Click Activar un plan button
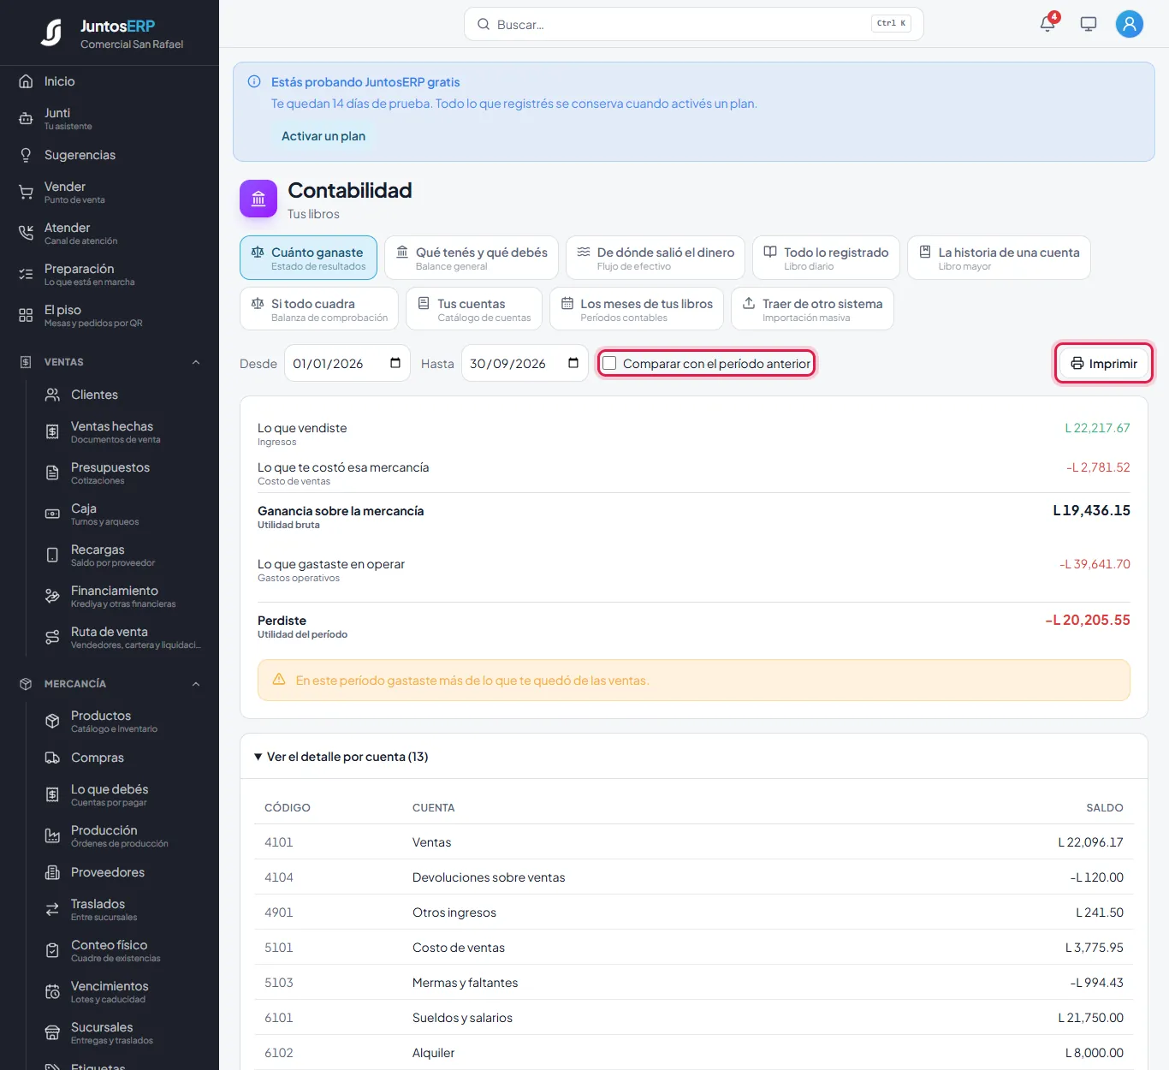1169x1070 pixels. click(x=323, y=136)
